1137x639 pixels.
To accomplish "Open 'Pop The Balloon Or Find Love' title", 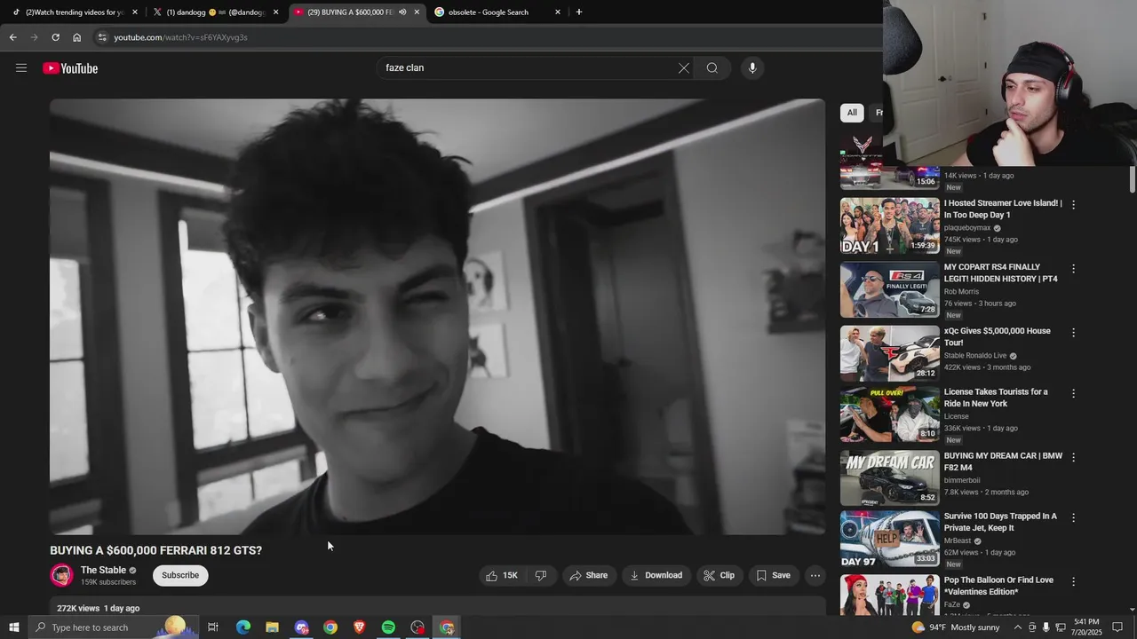I will (998, 586).
